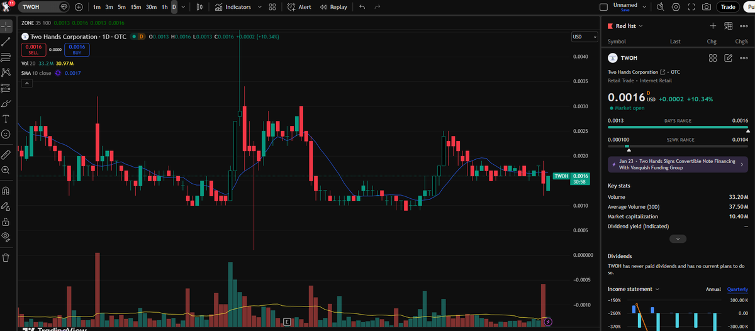This screenshot has height=331, width=755.
Task: Toggle magnet mode for drawings
Action: [6, 191]
